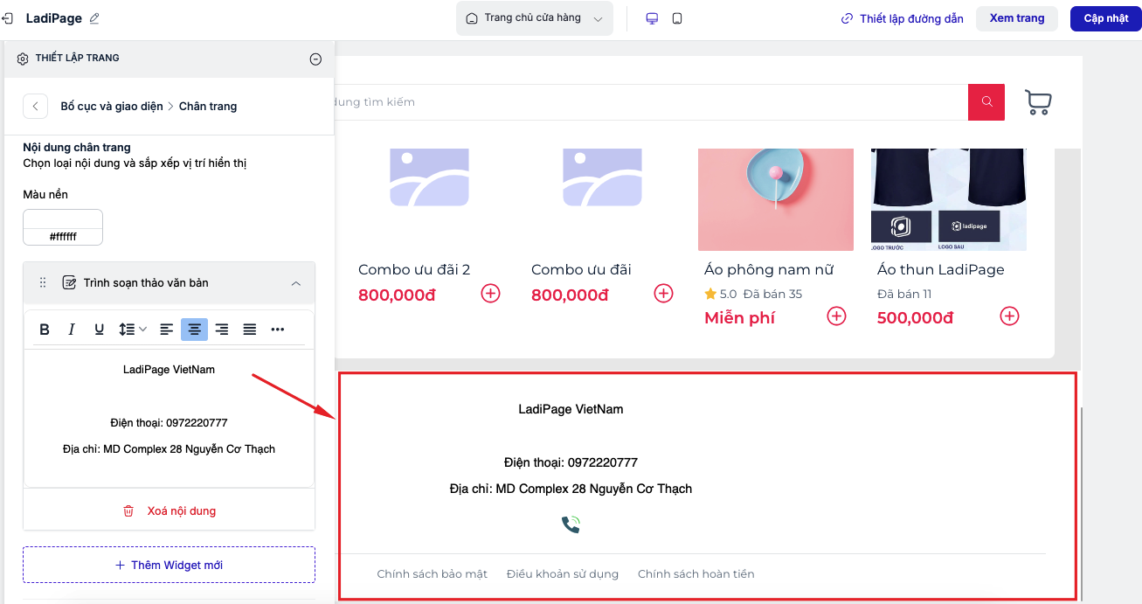Viewport: 1142px width, 604px height.
Task: Open the Trang chủ cửa hàng page dropdown
Action: pos(535,18)
